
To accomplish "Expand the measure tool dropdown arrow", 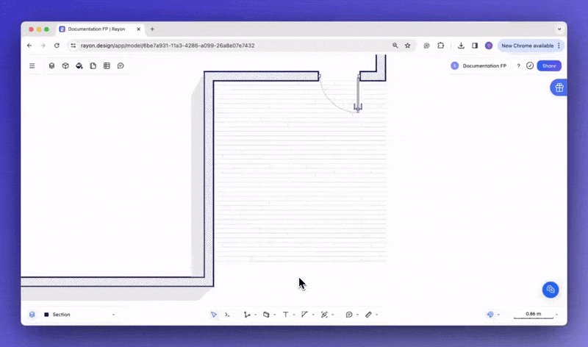I will [377, 315].
